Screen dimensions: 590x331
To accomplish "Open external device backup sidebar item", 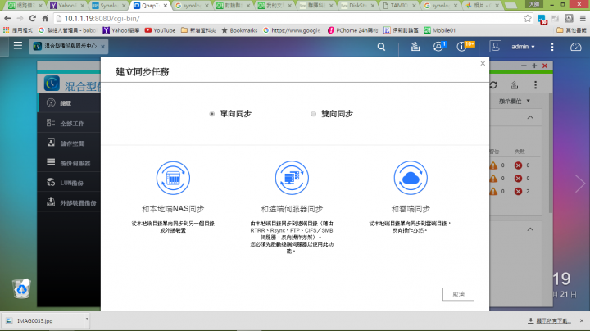I will (x=69, y=202).
